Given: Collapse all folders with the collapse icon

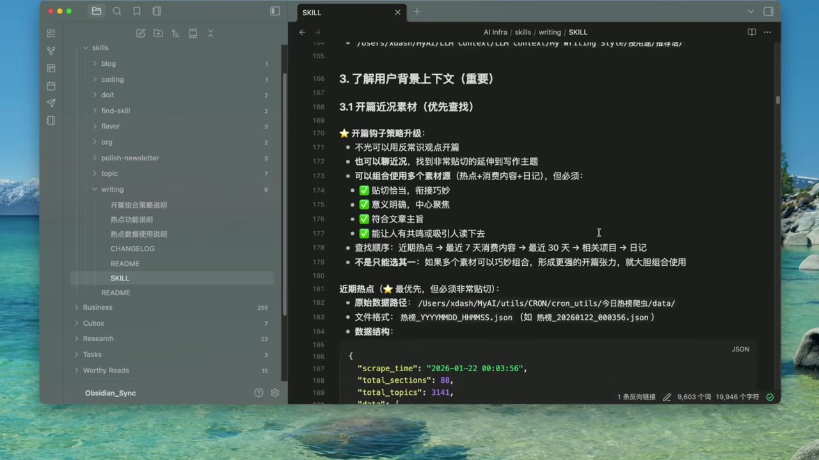Looking at the screenshot, I should tap(211, 33).
